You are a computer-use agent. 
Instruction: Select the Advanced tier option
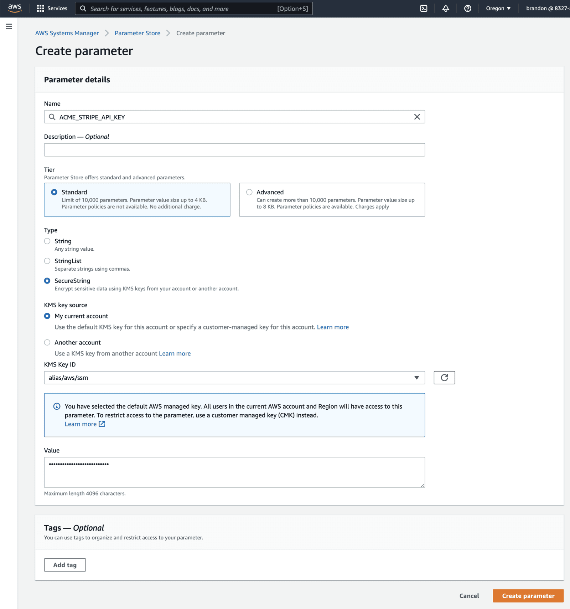click(249, 192)
